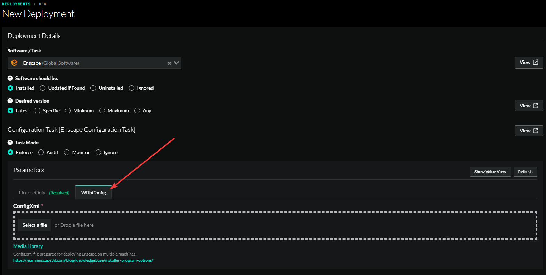Select Latest desired version
Viewport: 546px width, 275px height.
point(10,111)
